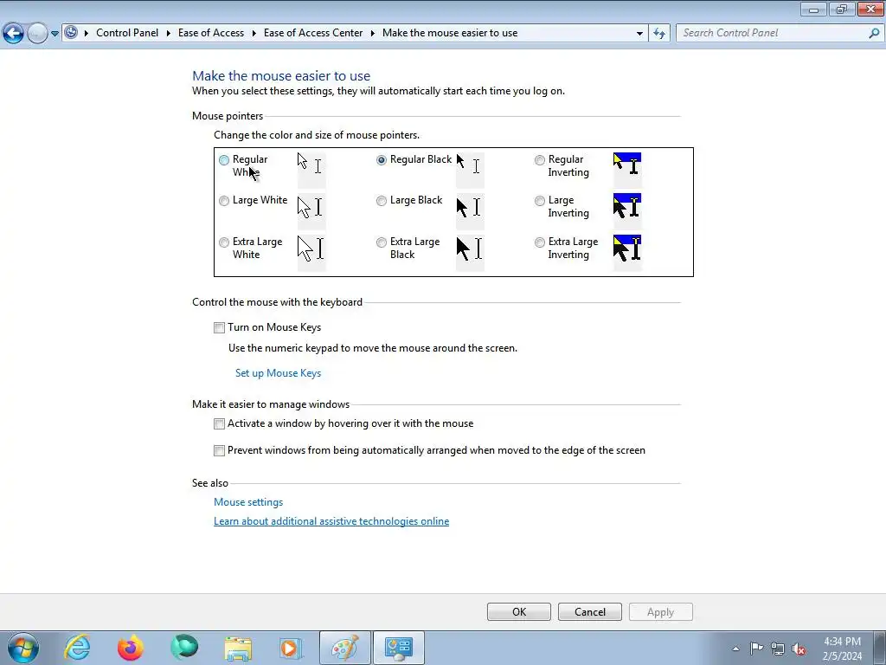This screenshot has height=665, width=886.
Task: Click the Control Panel icon in address bar
Action: [x=71, y=32]
